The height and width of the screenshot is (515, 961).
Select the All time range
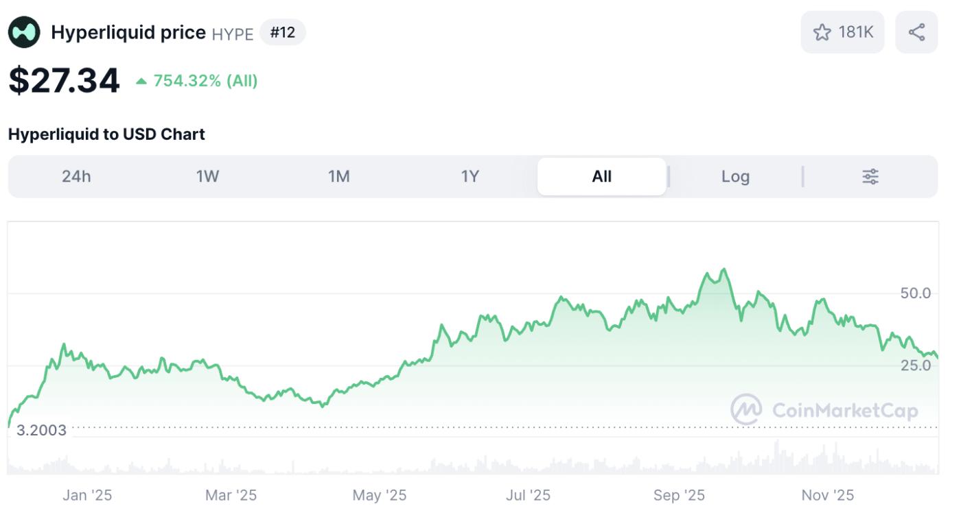[601, 177]
